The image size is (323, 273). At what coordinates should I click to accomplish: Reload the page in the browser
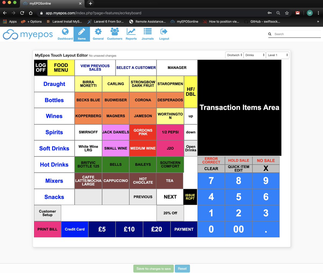(x=22, y=13)
